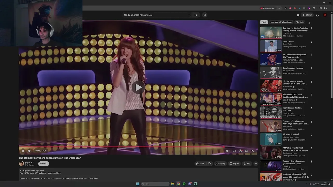The height and width of the screenshot is (187, 333).
Task: Open the Windows Start menu
Action: [x=138, y=184]
